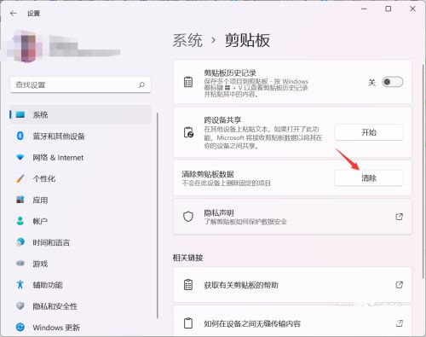Open 隐私声明 external link icon

400,217
